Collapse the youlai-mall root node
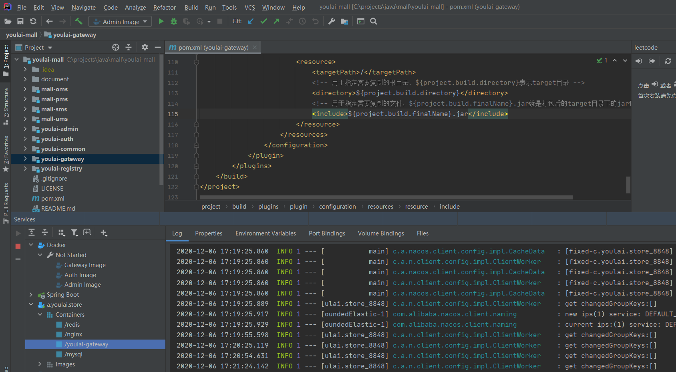 [16, 60]
